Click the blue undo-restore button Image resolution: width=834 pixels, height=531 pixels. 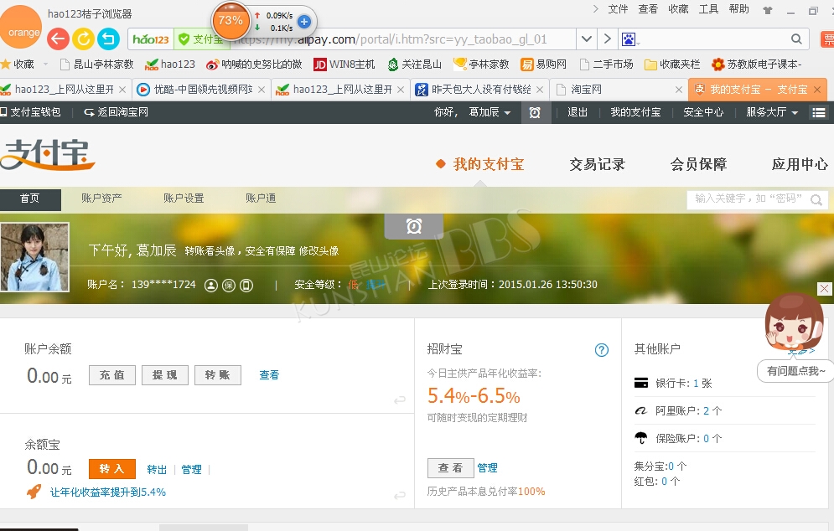click(108, 39)
